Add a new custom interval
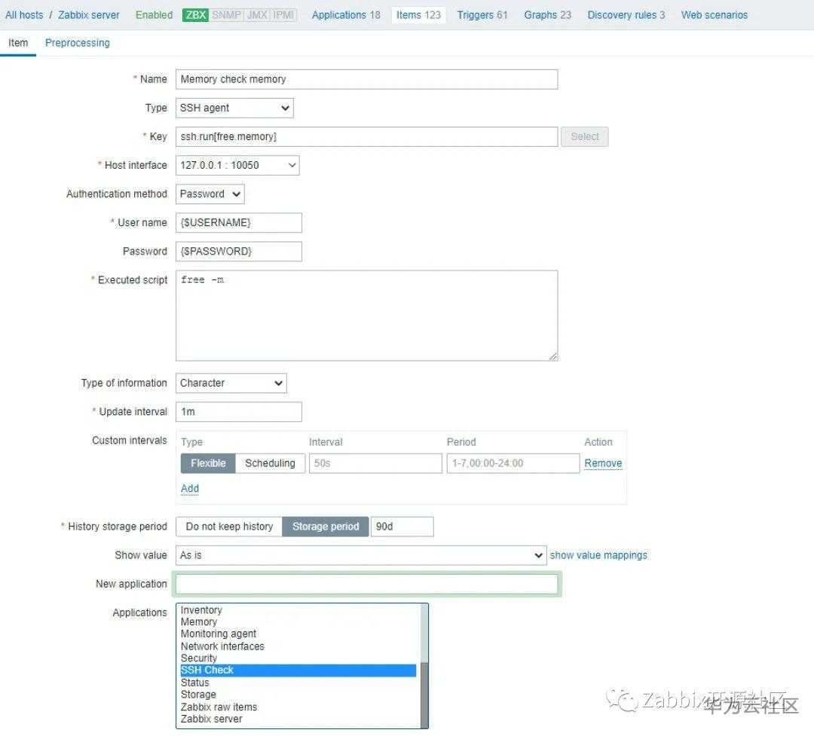Image resolution: width=814 pixels, height=736 pixels. click(x=189, y=488)
